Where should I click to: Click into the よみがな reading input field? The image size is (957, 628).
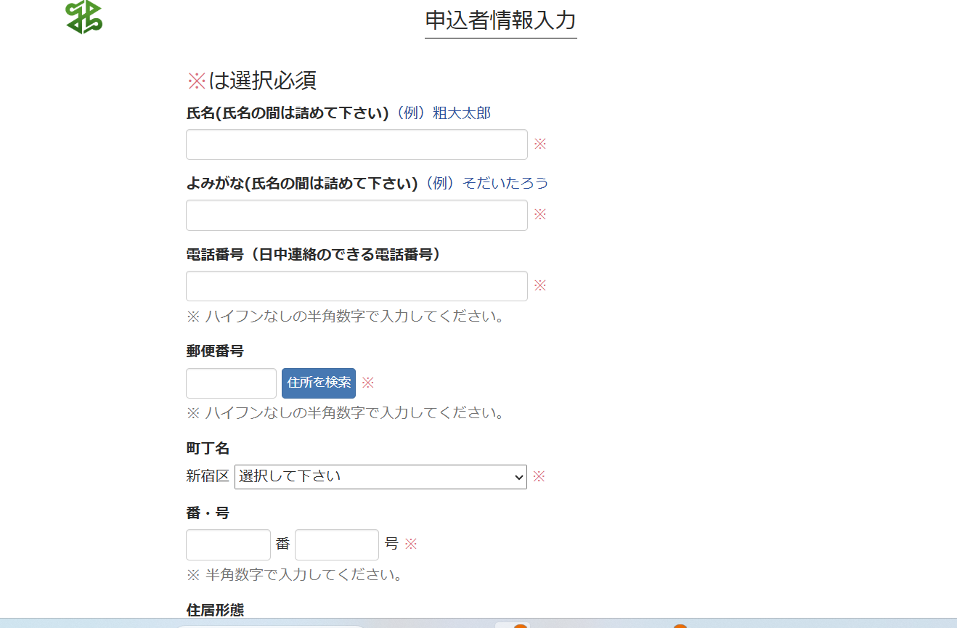pos(356,215)
